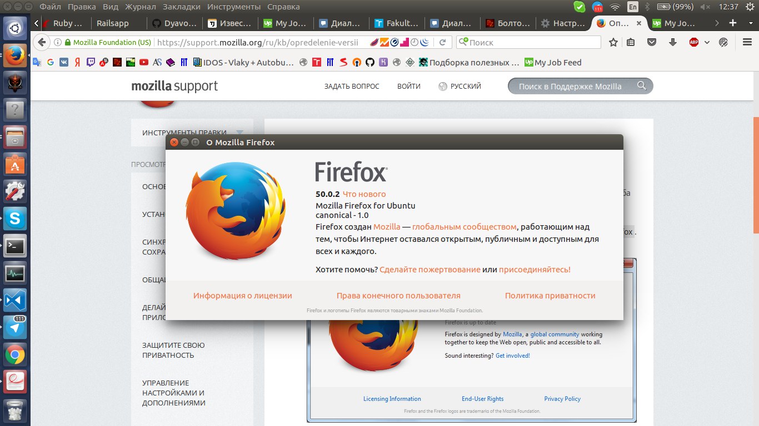Open the Файл menu
The image size is (759, 426).
(x=51, y=7)
